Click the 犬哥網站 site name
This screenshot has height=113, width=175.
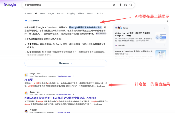pyautogui.click(x=33, y=110)
